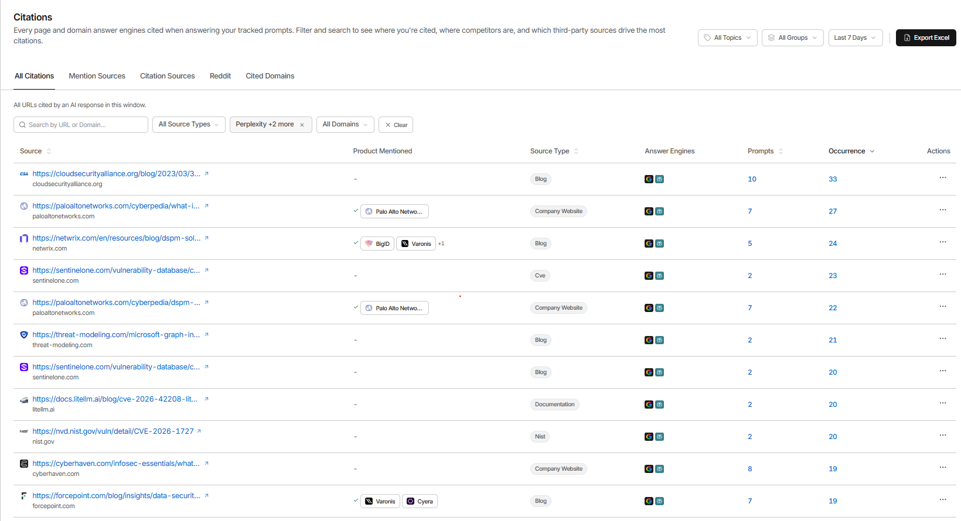
Task: Open actions menu for cloudsecurityalliance.org row
Action: coord(943,177)
